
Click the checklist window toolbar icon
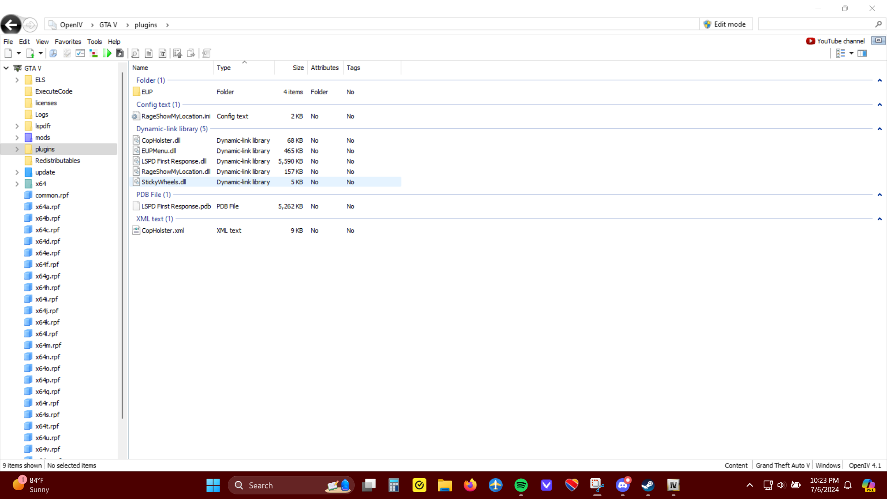80,54
